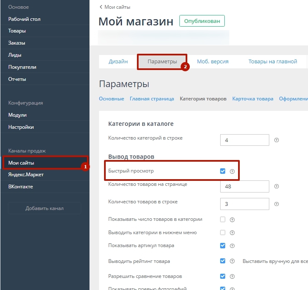Viewport: 308px width, 290px height.
Task: Open Отчеты in sidebar
Action: 45,79
